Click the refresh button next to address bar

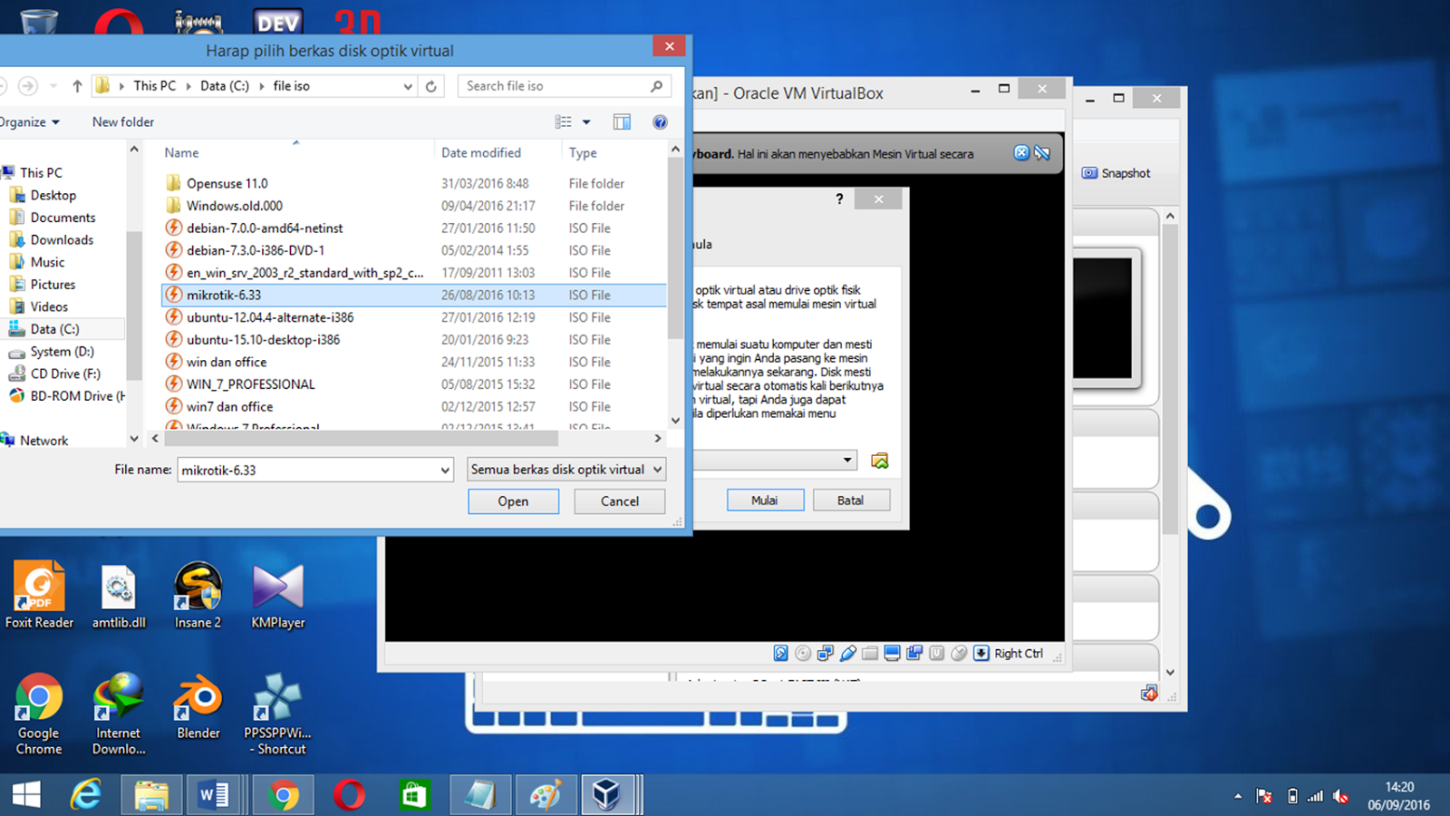coord(431,86)
